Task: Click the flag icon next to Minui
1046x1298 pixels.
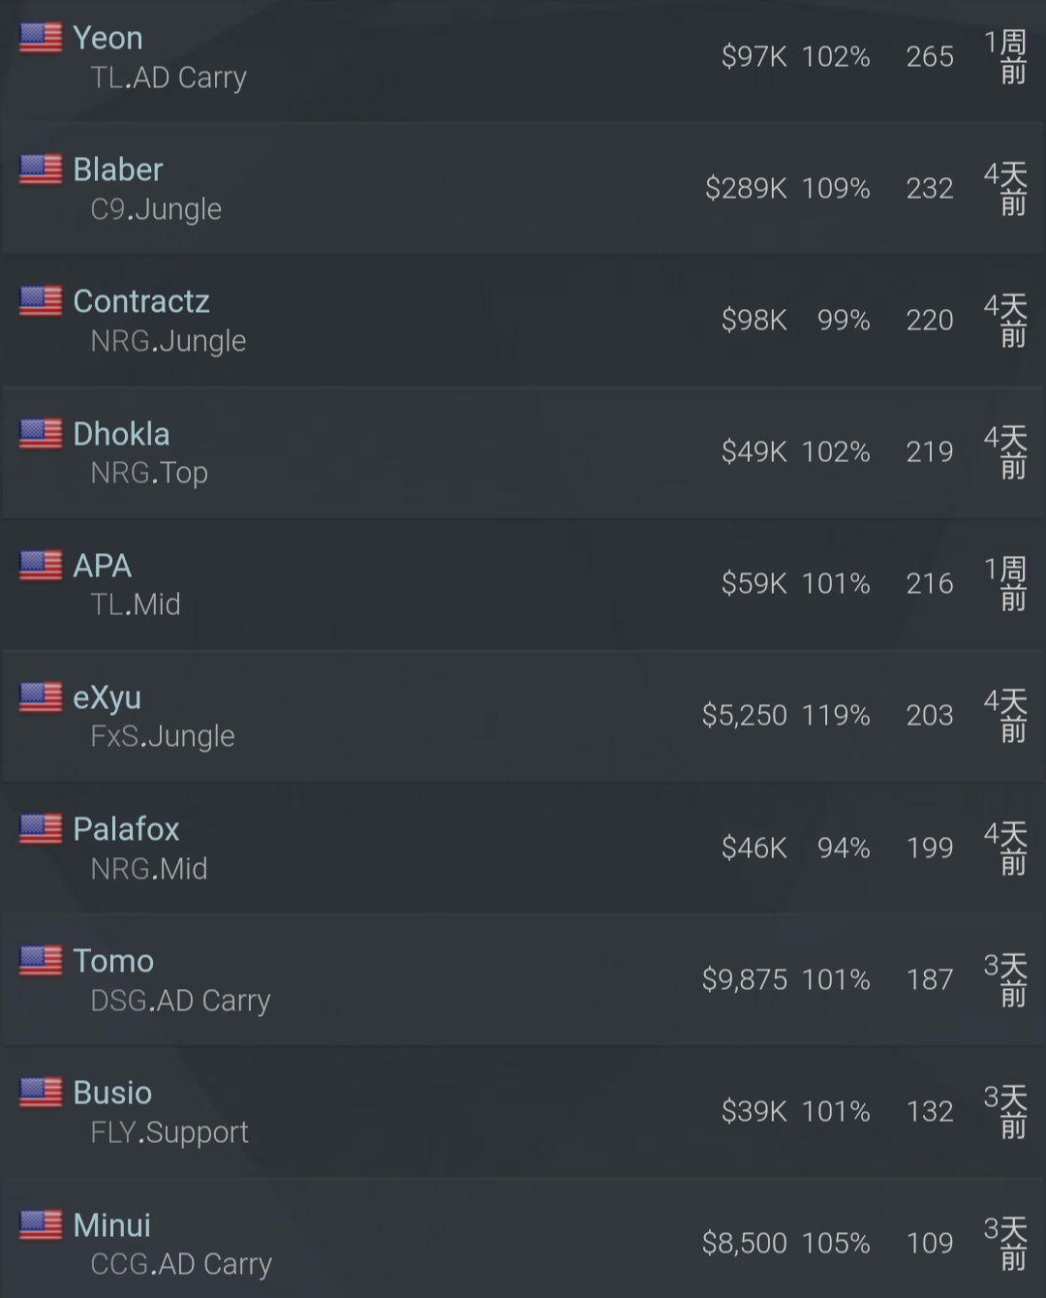Action: click(x=41, y=1224)
